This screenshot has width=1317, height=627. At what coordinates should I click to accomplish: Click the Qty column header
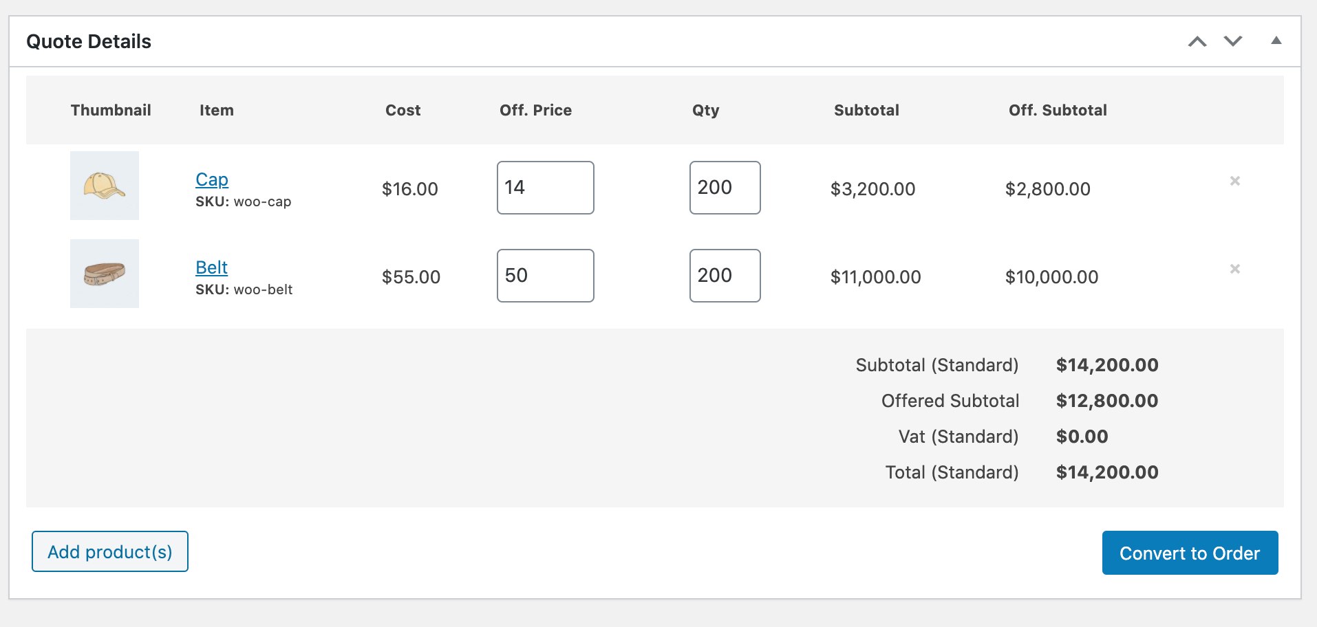click(706, 110)
